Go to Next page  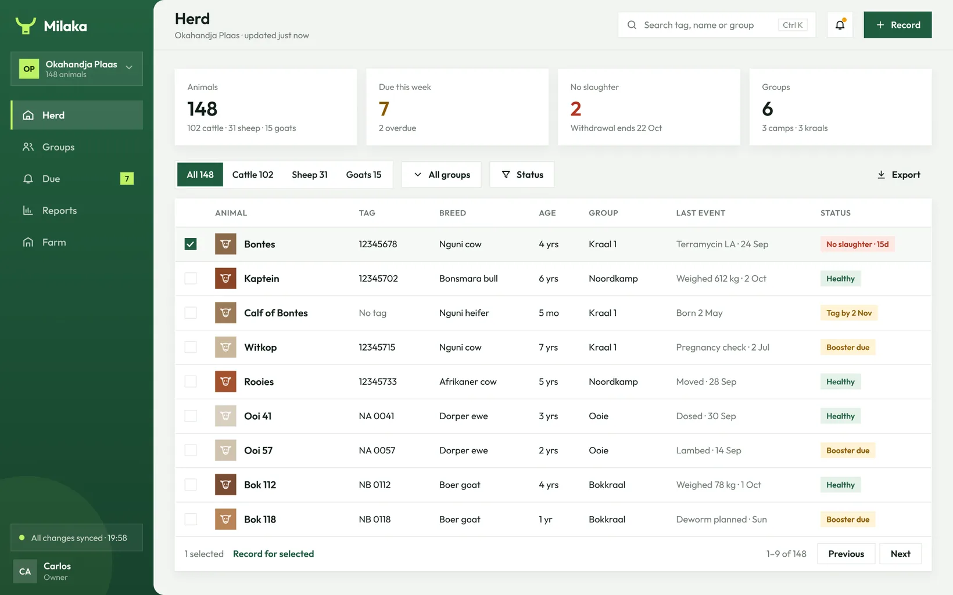point(901,554)
